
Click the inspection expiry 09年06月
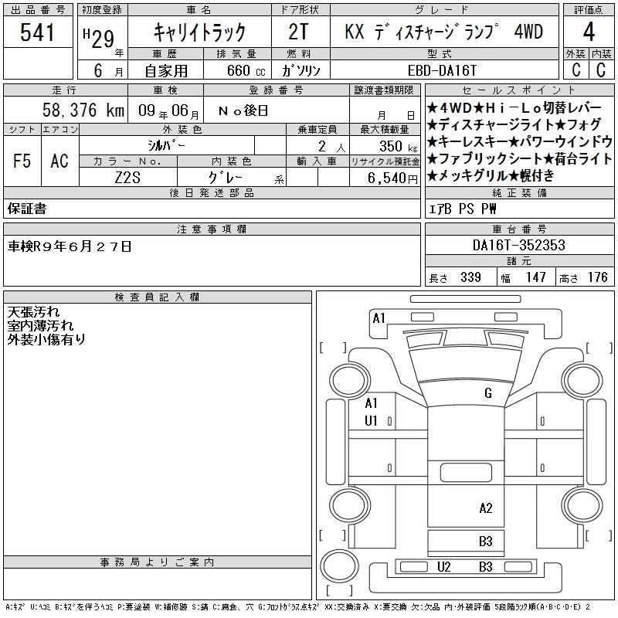pos(168,110)
